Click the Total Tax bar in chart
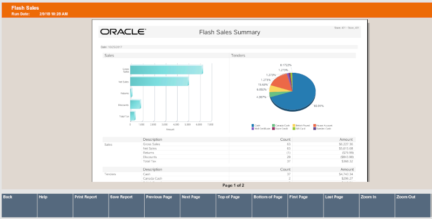 [132, 116]
